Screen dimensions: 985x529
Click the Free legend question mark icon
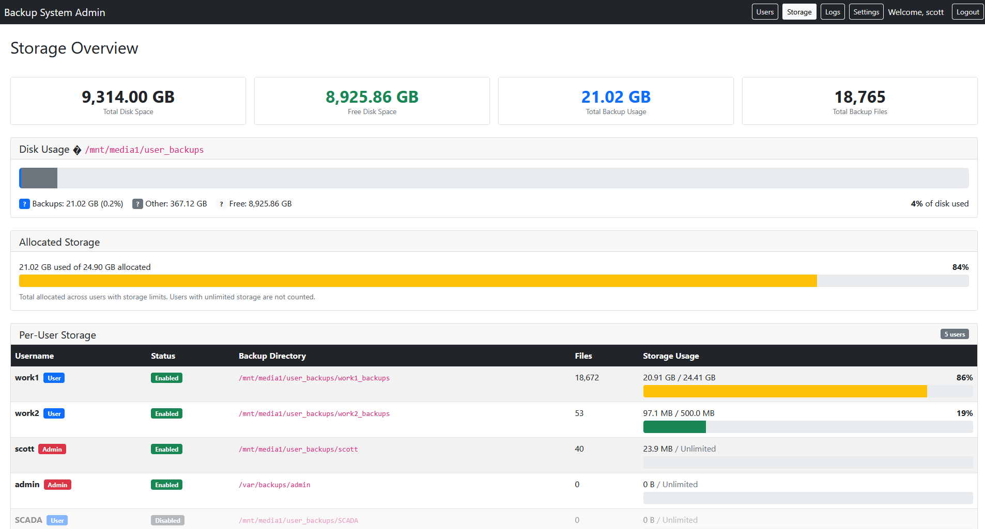click(x=221, y=204)
